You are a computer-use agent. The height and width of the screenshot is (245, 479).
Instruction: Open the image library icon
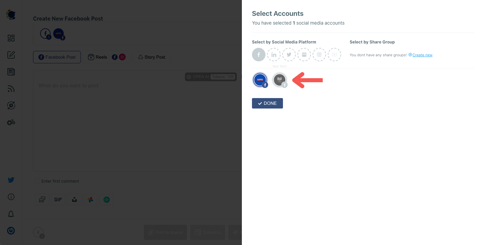pyautogui.click(x=42, y=199)
